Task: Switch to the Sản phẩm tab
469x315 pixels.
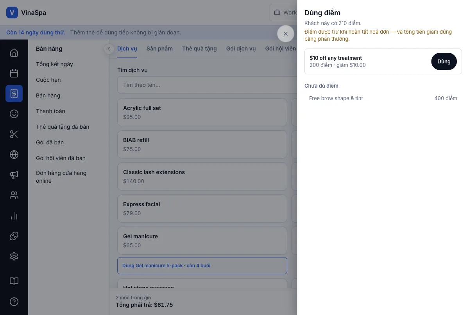Action: [159, 49]
